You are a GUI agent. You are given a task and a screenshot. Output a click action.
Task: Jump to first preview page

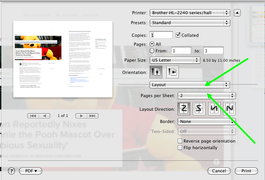33,116
